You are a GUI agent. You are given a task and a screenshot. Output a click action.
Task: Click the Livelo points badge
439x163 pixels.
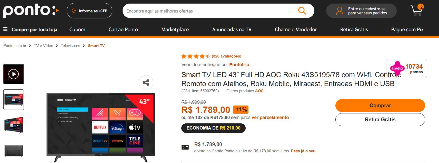click(407, 68)
